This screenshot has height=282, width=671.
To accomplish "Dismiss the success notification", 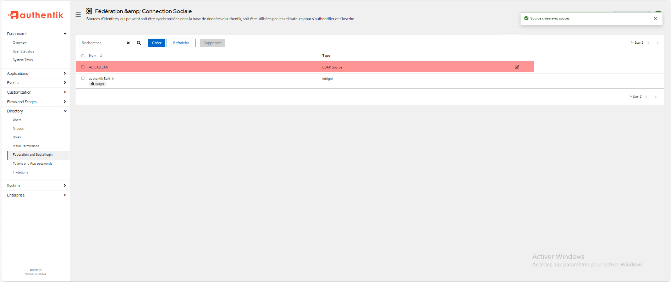I will click(x=655, y=18).
